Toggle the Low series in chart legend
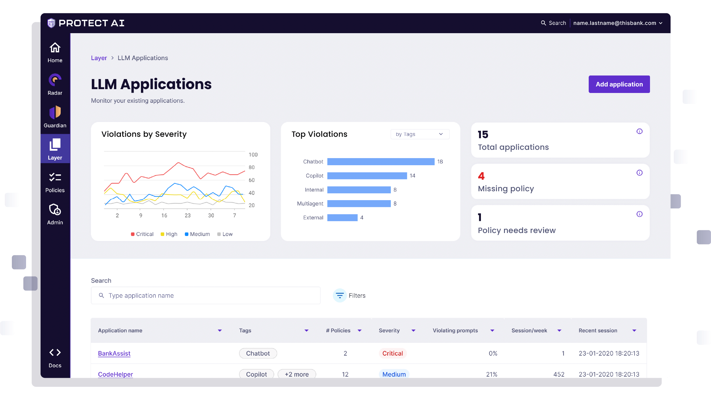711x400 pixels. 225,234
